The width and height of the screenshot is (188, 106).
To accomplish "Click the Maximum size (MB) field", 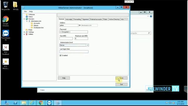I will (x=81, y=39).
